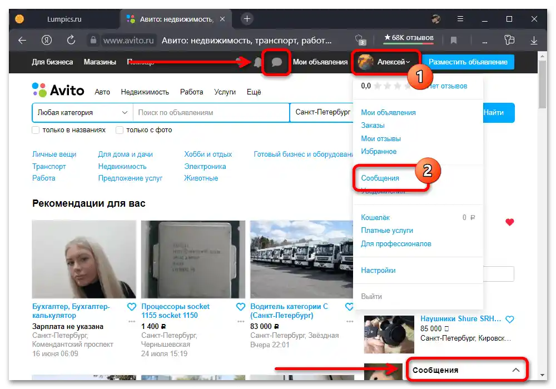Open the Yandex home button

click(47, 41)
